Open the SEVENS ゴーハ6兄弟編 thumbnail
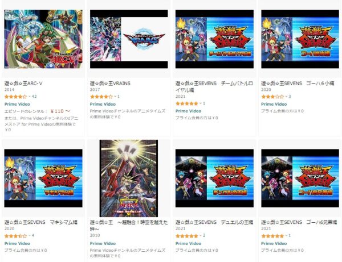This screenshot has width=342, height=262. click(x=300, y=178)
